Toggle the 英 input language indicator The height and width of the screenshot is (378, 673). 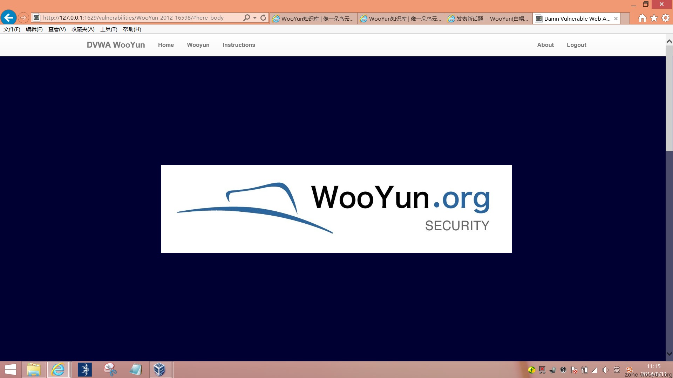click(617, 370)
